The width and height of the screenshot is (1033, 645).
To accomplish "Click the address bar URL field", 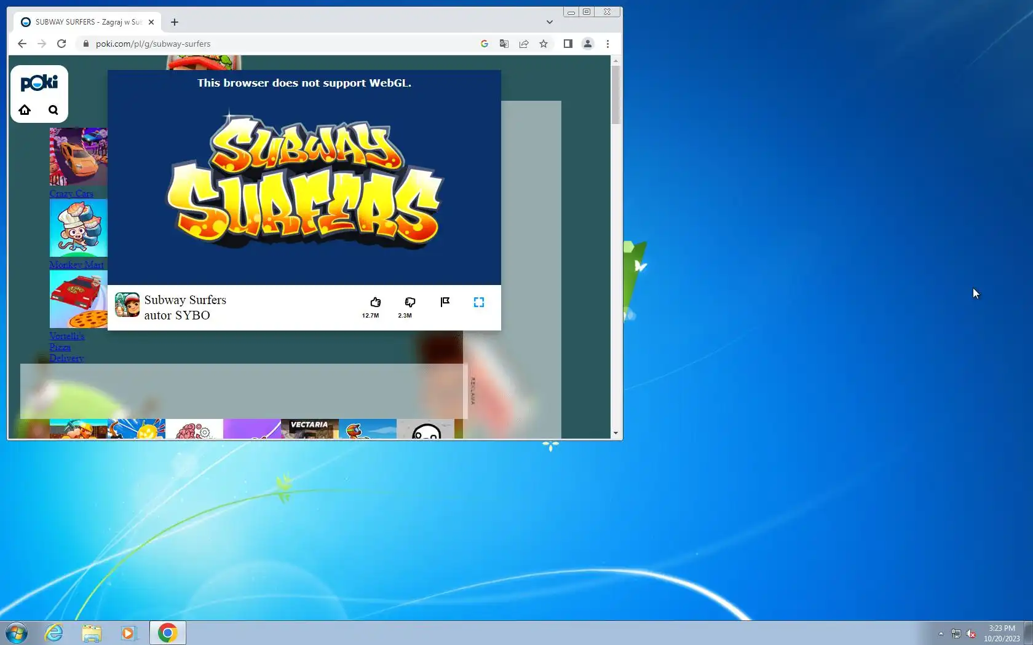I will coord(283,44).
